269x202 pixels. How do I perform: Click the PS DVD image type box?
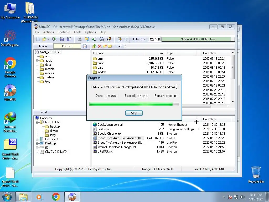67,46
